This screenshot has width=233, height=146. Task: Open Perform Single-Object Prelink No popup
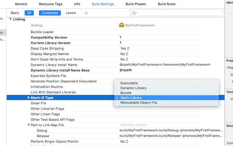124,141
